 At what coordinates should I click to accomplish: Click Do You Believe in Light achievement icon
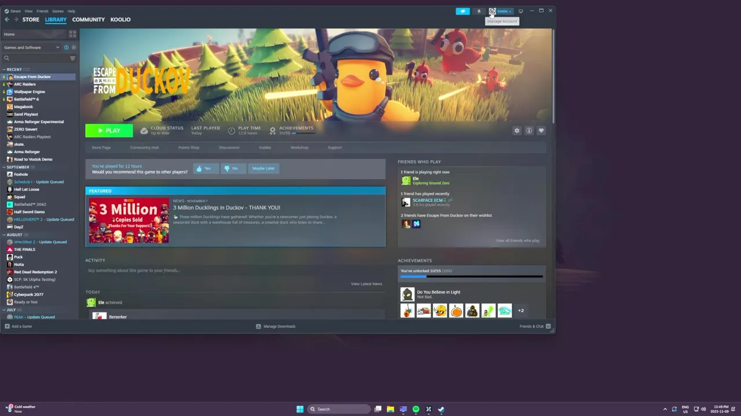pyautogui.click(x=408, y=294)
